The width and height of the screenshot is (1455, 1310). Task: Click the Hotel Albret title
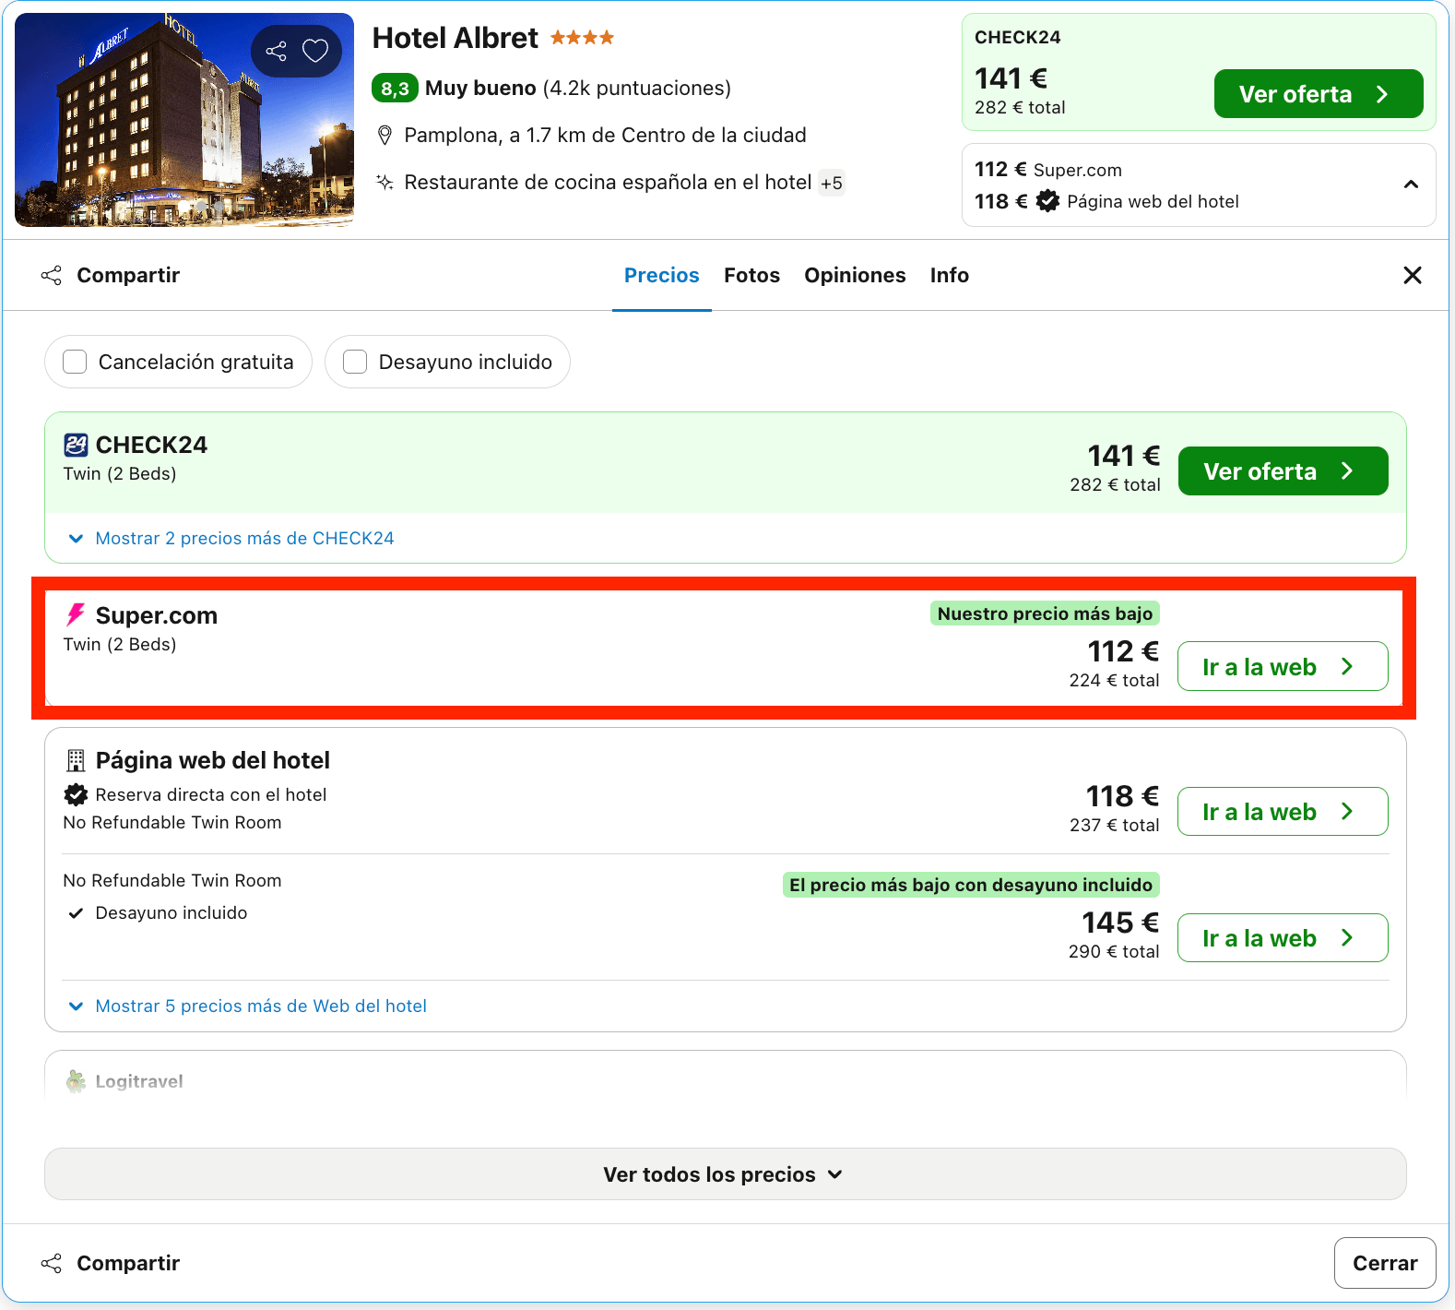coord(455,38)
